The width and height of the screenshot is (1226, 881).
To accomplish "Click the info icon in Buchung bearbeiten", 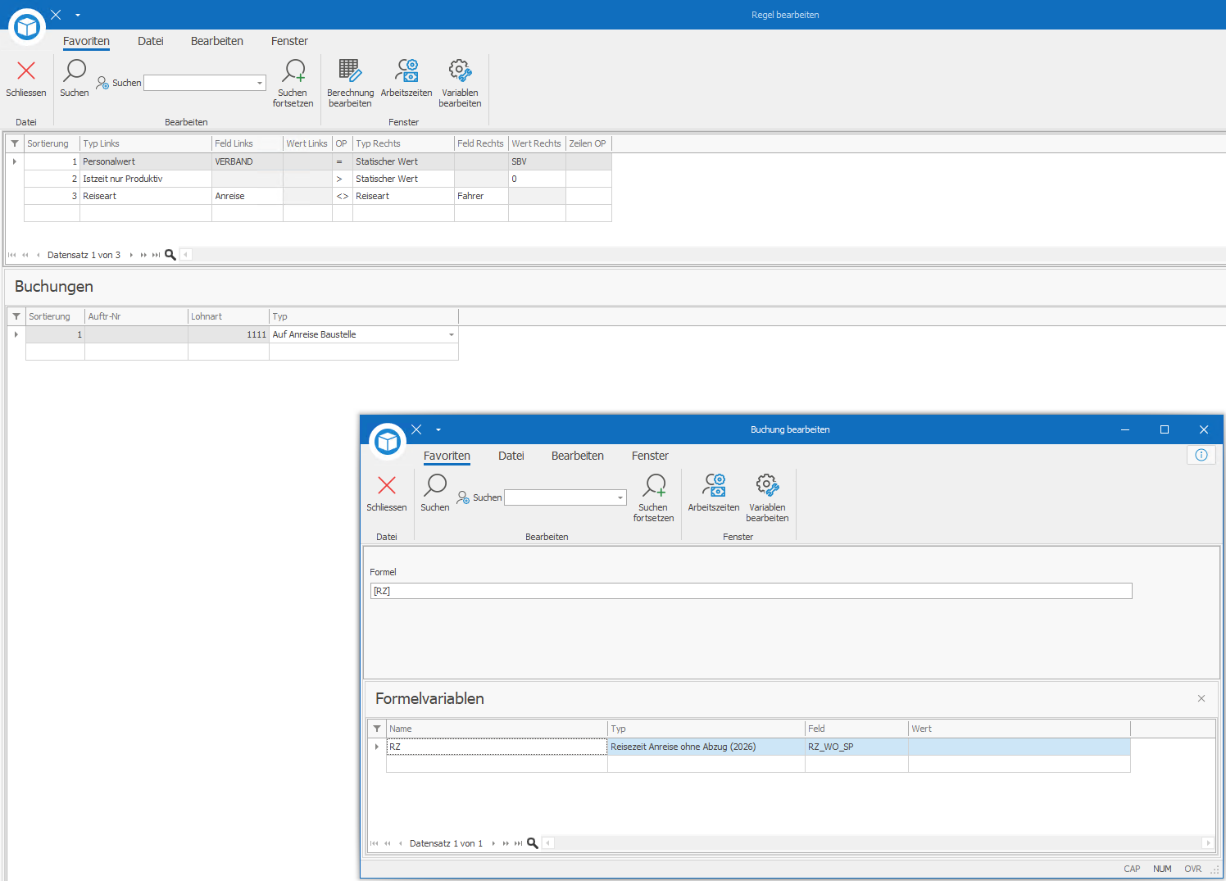I will pyautogui.click(x=1201, y=455).
